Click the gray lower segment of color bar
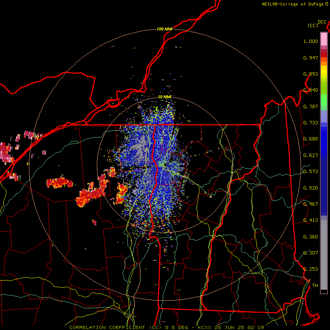Screen dimensions: 330x330 pos(324,255)
